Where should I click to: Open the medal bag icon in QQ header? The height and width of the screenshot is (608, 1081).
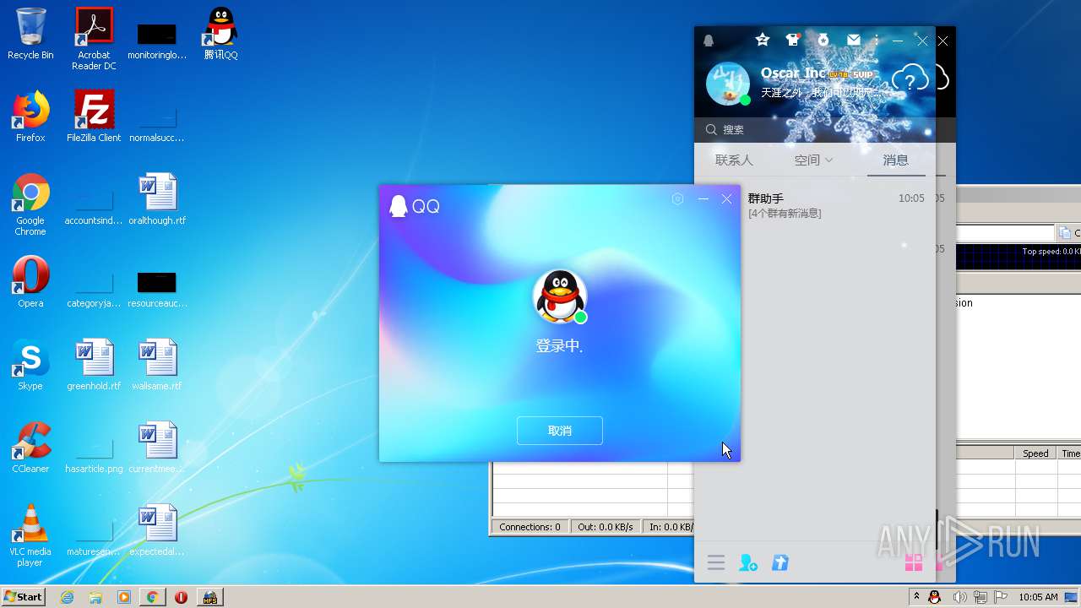point(823,40)
